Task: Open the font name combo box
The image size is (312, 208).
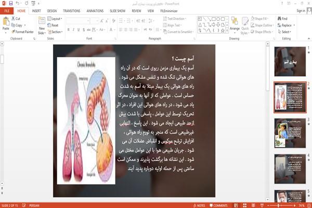Action: [x=78, y=21]
